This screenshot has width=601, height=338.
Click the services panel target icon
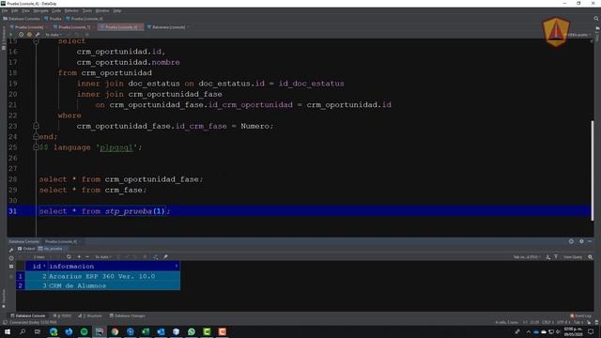click(x=571, y=241)
